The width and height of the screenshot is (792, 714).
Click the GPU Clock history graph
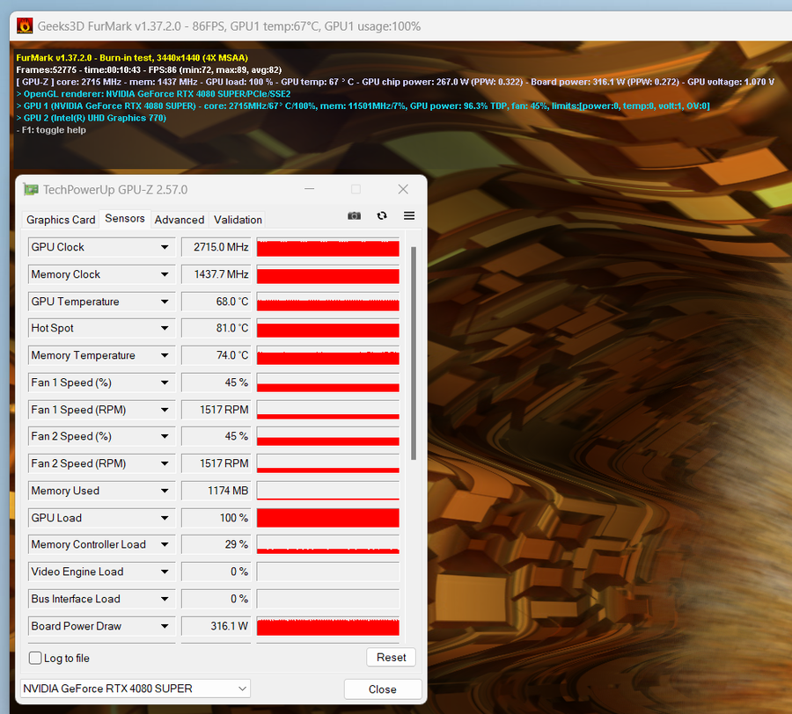coord(328,247)
